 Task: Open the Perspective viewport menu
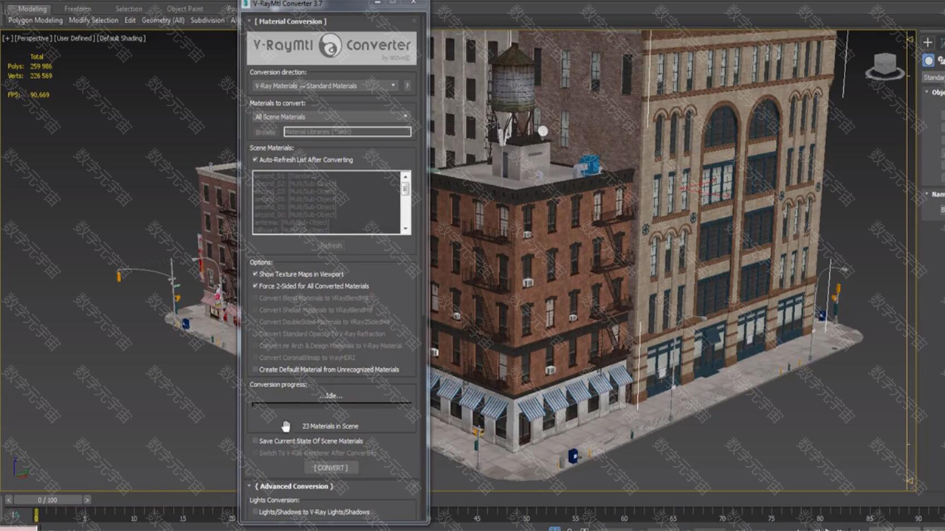click(x=32, y=38)
